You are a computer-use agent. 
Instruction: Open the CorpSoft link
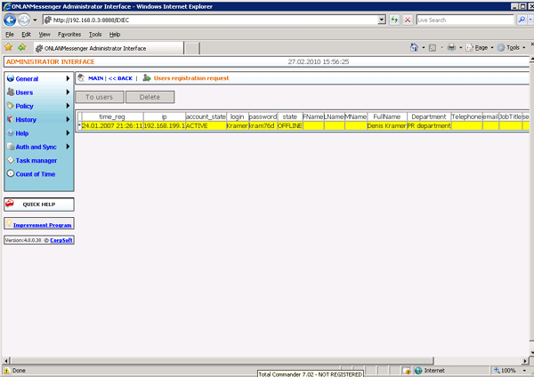coord(61,240)
